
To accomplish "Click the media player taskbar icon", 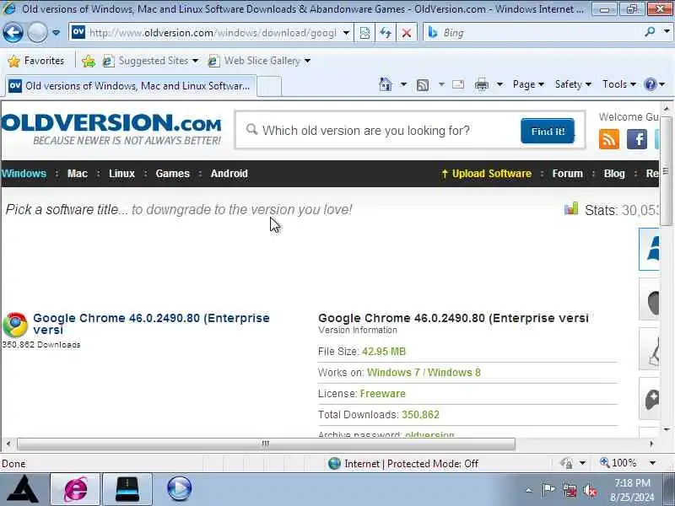I will 179,489.
